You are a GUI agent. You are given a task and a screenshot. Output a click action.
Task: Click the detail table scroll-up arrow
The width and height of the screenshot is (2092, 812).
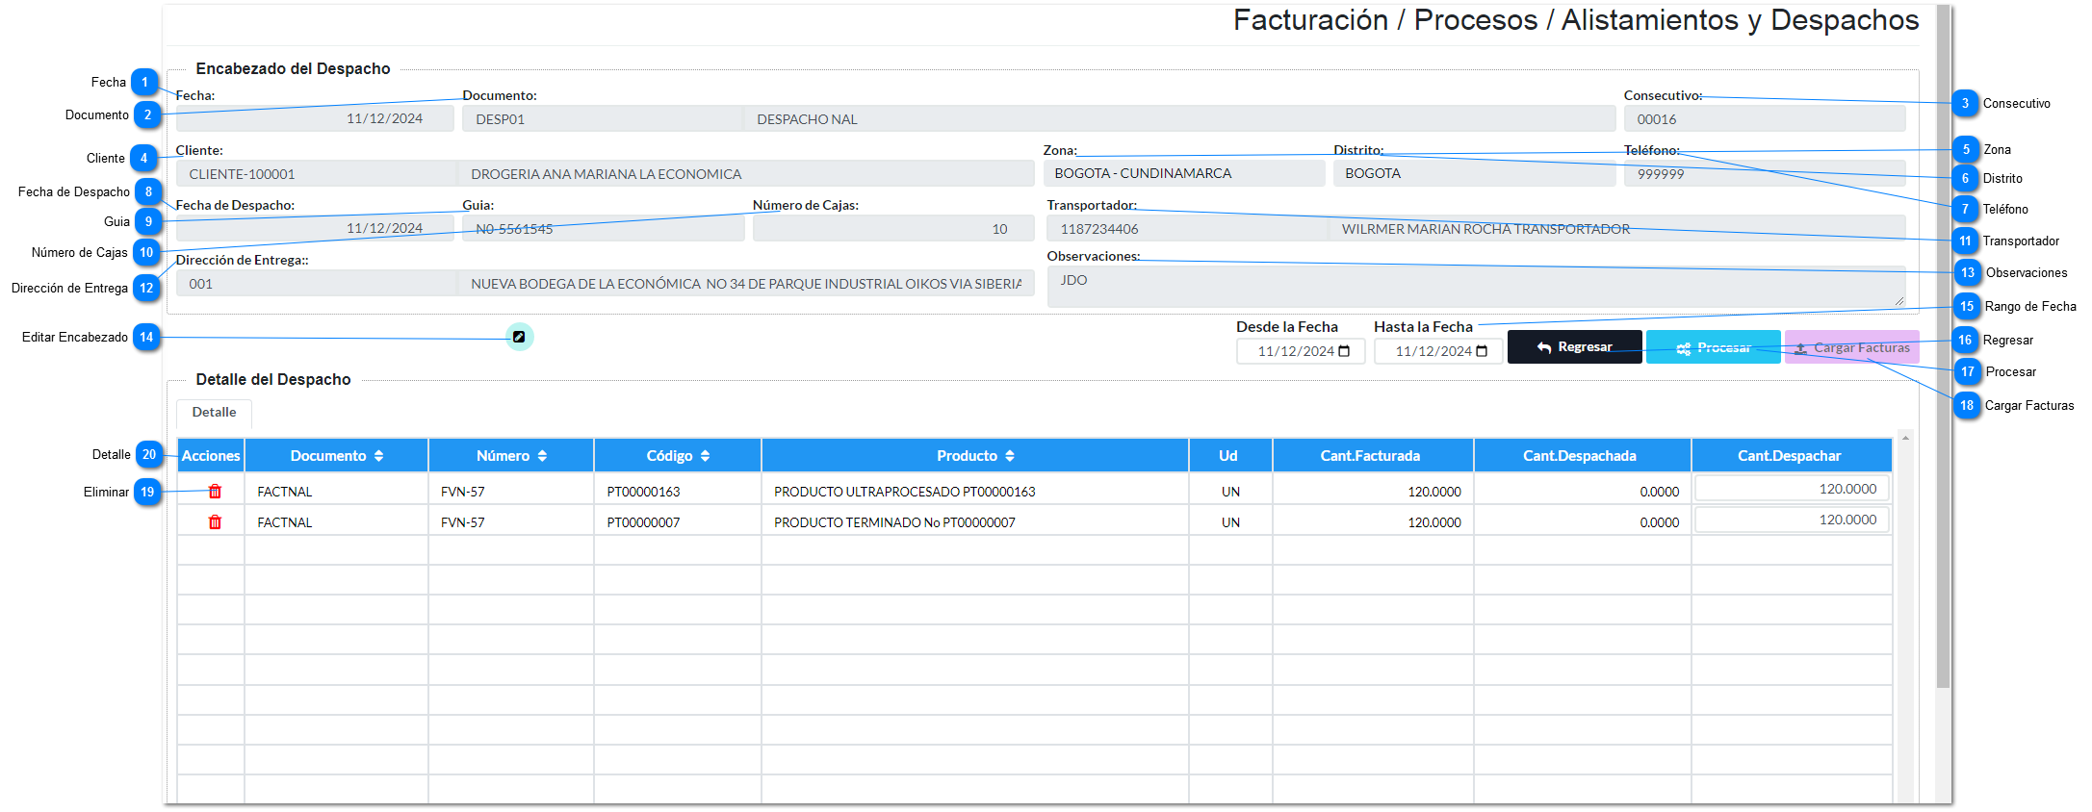point(1905,439)
